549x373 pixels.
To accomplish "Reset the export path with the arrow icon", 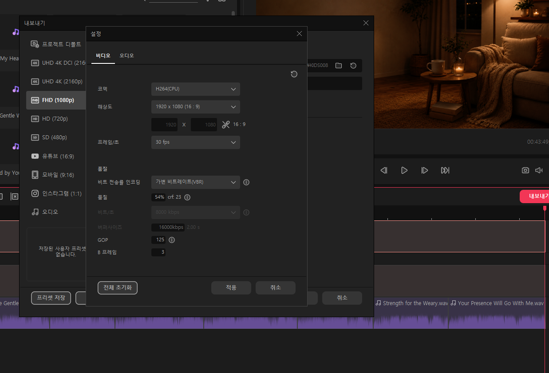I will (x=353, y=66).
